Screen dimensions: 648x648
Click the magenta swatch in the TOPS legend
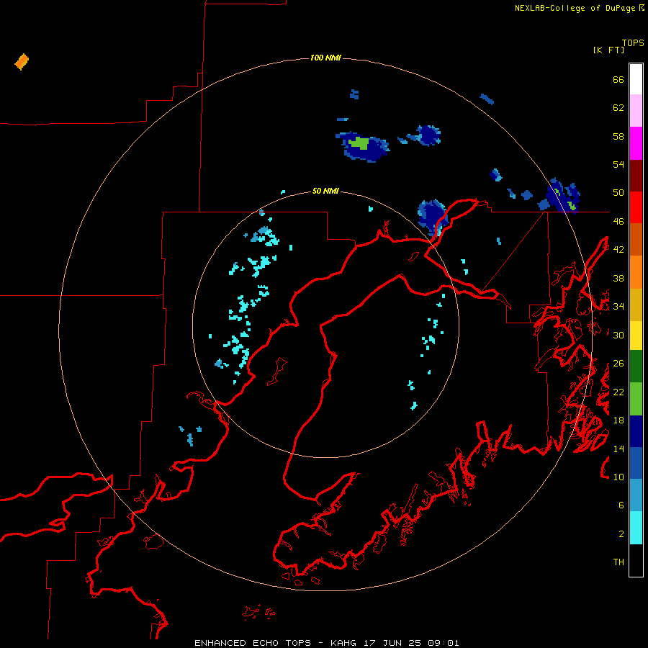click(636, 143)
